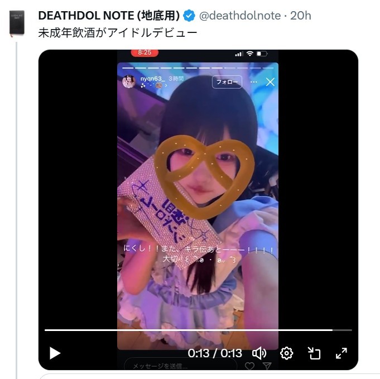The width and height of the screenshot is (380, 379).
Task: Tap the nyqn63_ story profile picture
Action: pos(128,81)
